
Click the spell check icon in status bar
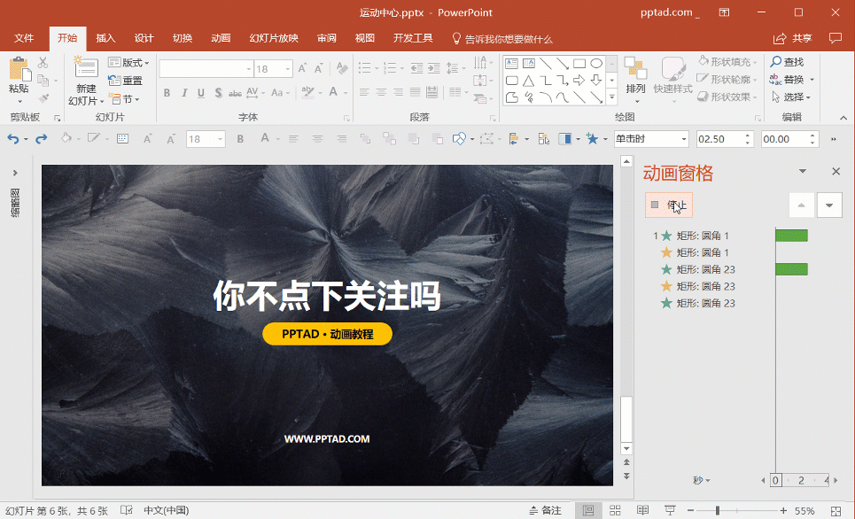(127, 511)
